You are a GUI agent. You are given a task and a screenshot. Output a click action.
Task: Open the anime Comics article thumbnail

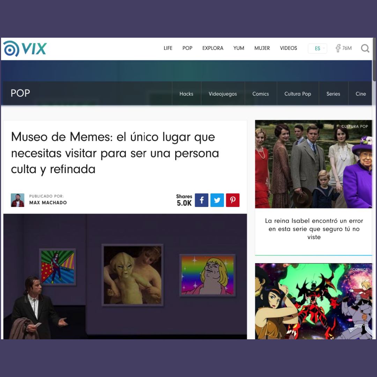tap(313, 301)
